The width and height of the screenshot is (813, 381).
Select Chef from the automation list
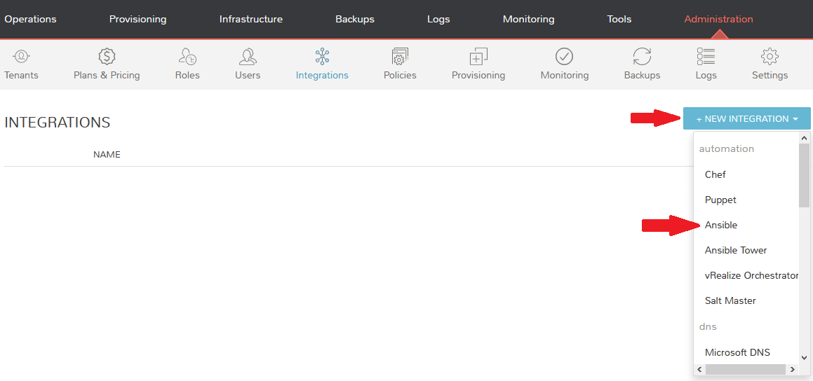click(x=715, y=174)
